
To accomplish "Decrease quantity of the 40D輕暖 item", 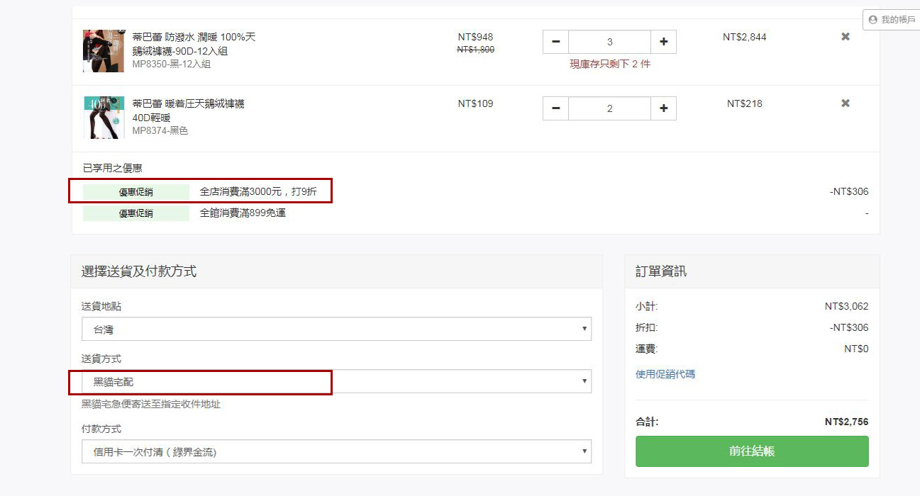I will coord(555,108).
